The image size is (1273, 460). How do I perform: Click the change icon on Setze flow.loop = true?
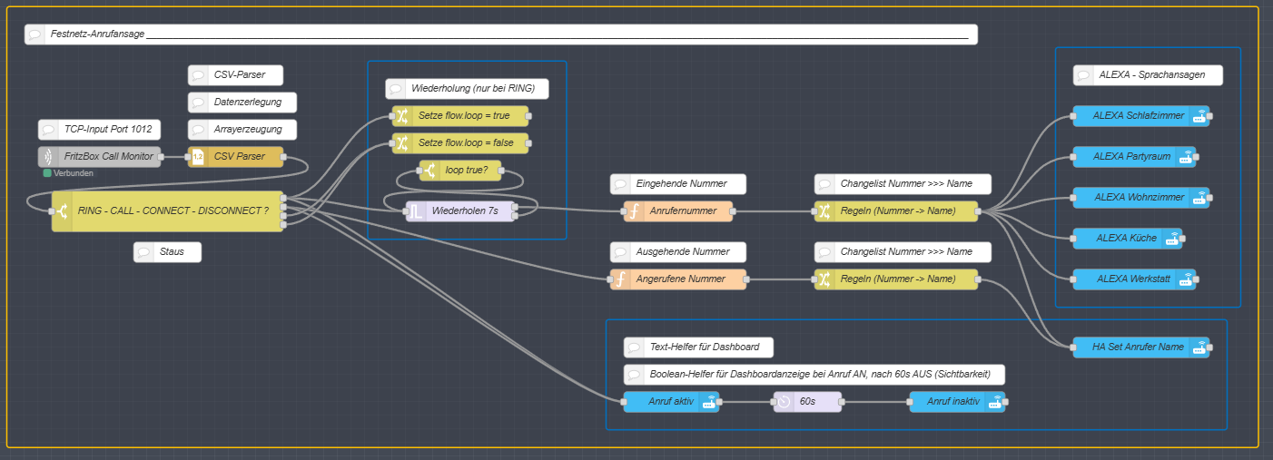(x=402, y=116)
